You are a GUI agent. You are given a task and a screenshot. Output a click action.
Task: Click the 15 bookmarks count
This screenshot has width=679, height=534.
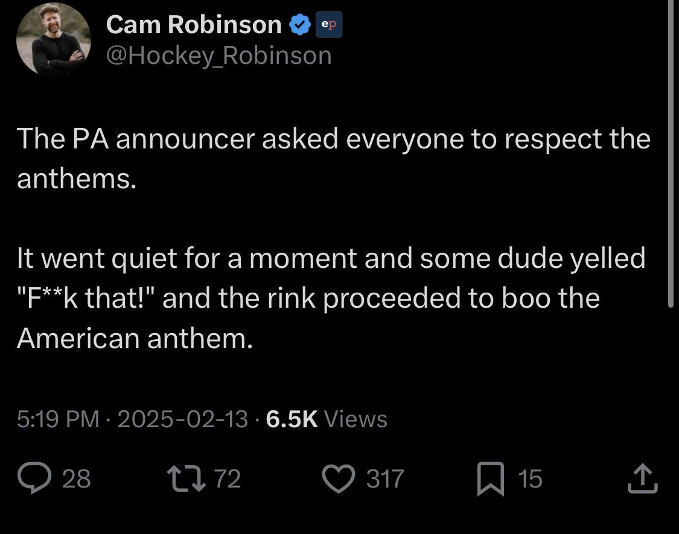click(530, 479)
